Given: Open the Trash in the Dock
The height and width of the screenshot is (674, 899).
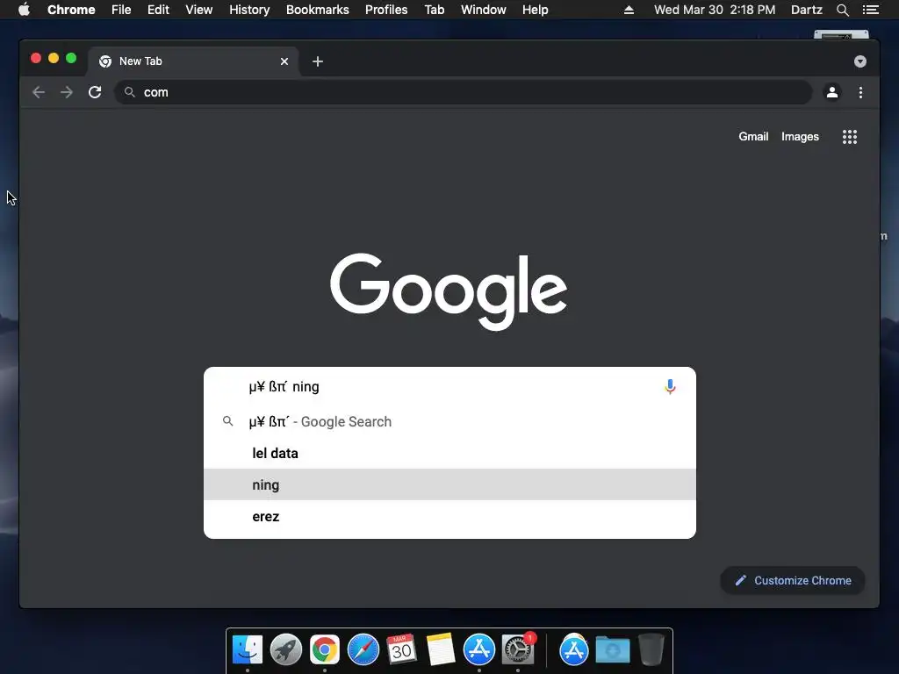Looking at the screenshot, I should 651,649.
